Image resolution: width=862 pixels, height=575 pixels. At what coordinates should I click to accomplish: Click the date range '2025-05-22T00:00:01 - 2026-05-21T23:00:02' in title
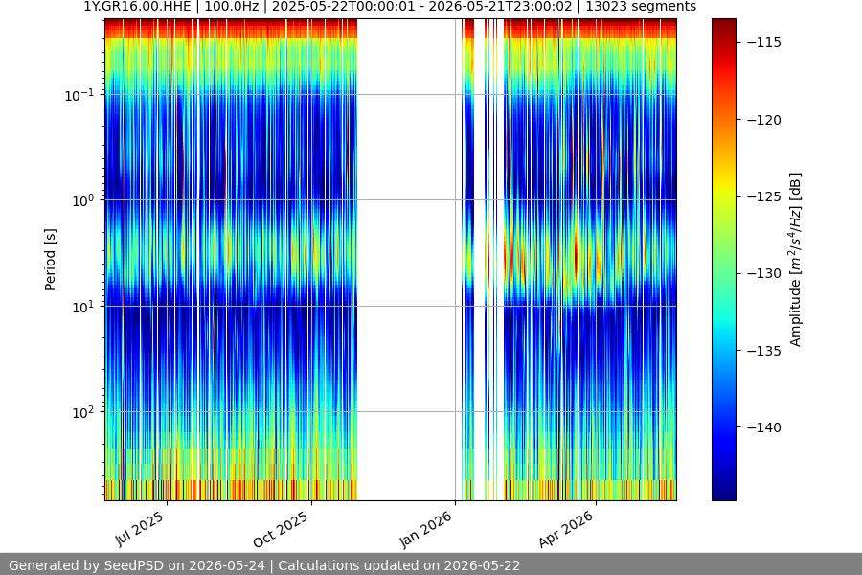(x=422, y=7)
